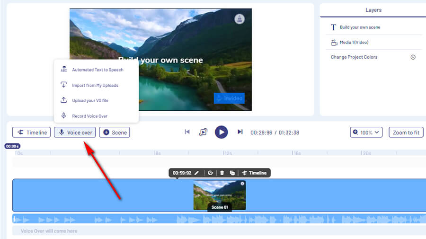
Task: Select the Media 1 (Video) layer
Action: pos(354,43)
